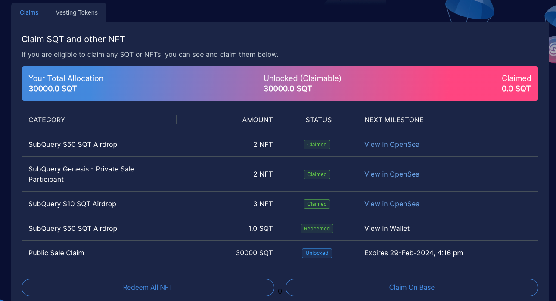Click the 30000 SQT amount cell

pyautogui.click(x=255, y=253)
